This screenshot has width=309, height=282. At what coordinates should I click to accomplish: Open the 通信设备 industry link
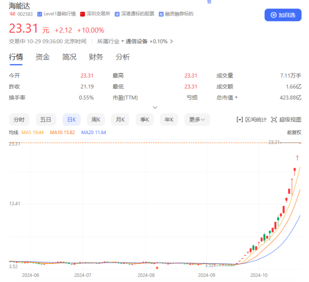(136, 41)
